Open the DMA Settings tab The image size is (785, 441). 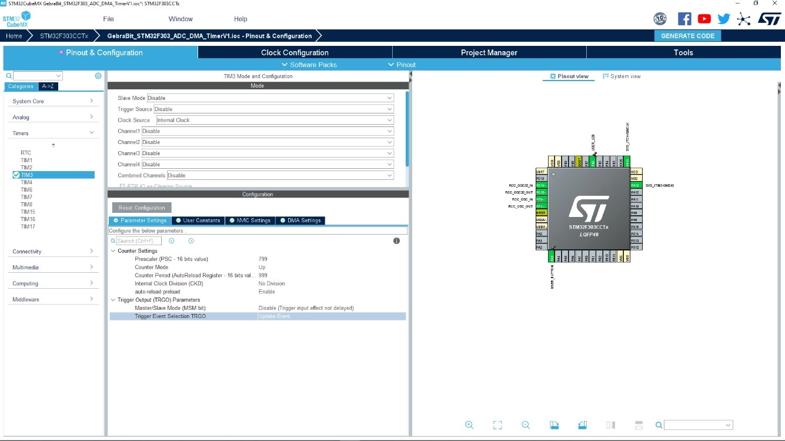(300, 220)
